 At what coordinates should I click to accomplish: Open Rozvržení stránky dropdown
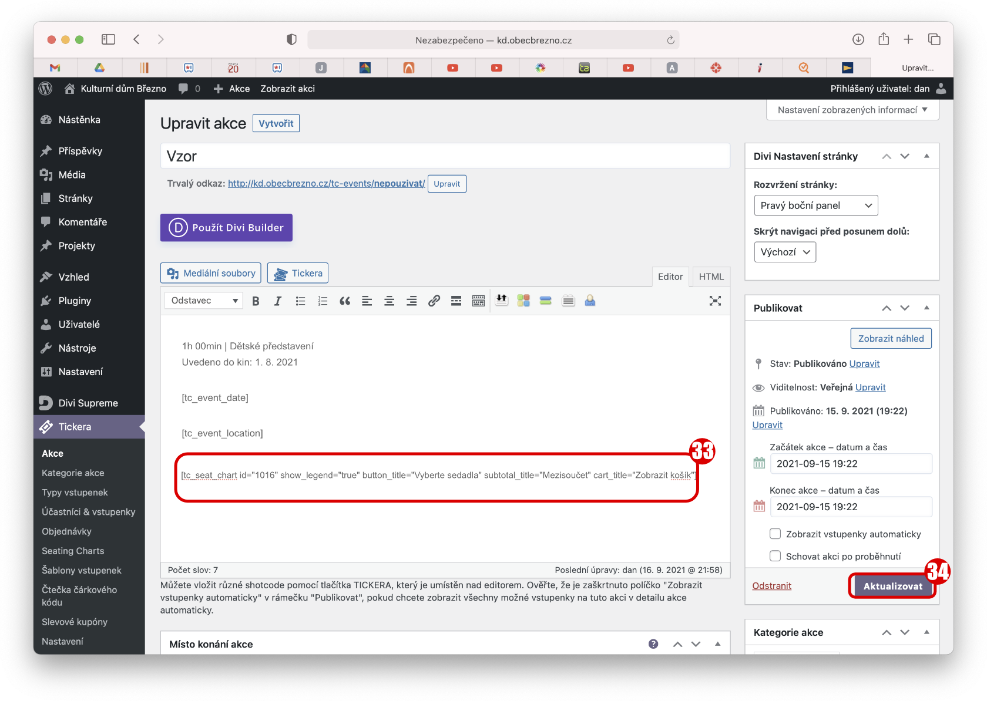point(815,205)
